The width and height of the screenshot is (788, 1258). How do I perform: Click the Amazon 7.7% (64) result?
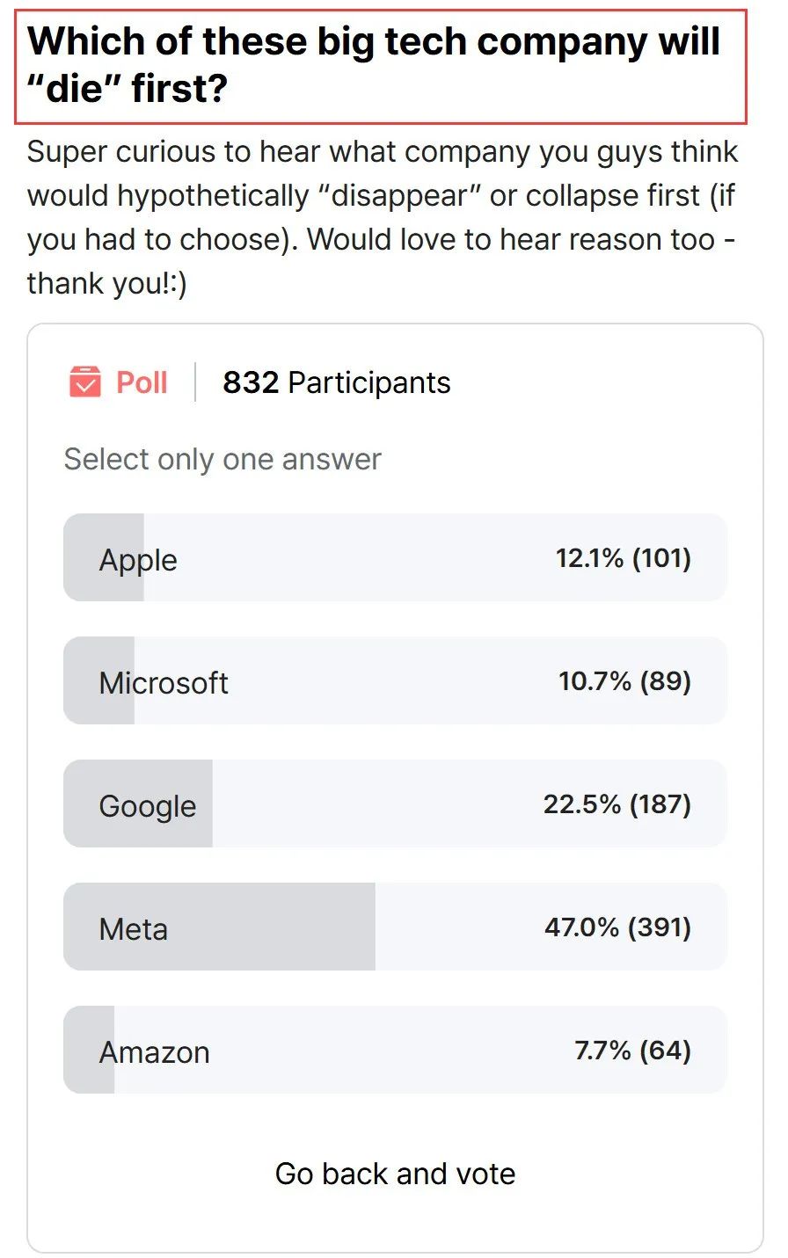pos(633,1051)
